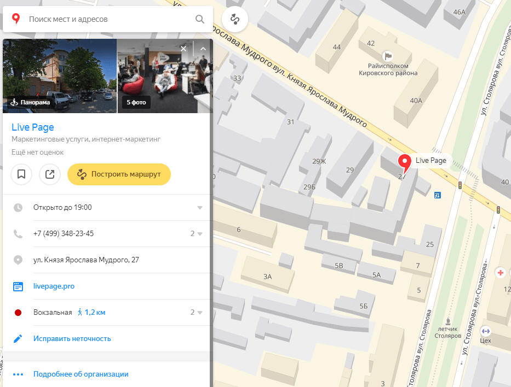511x387 pixels.
Task: Click the red Live Page map marker
Action: click(404, 163)
